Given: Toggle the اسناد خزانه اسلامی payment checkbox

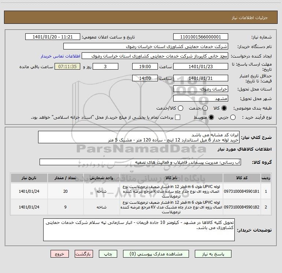Looking at the screenshot, I should coord(178,117).
